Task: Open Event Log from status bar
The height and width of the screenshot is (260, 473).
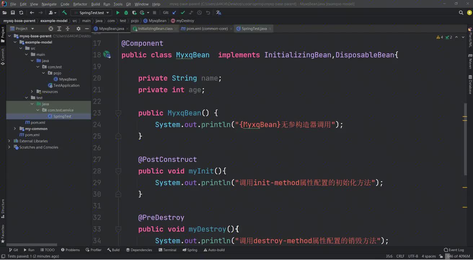Action: click(454, 250)
